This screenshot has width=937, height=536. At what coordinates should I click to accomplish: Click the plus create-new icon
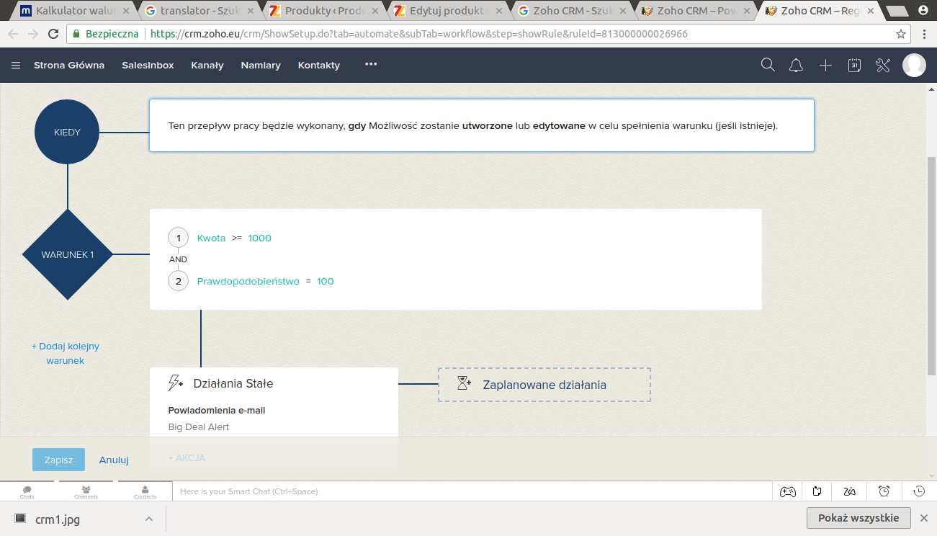825,66
